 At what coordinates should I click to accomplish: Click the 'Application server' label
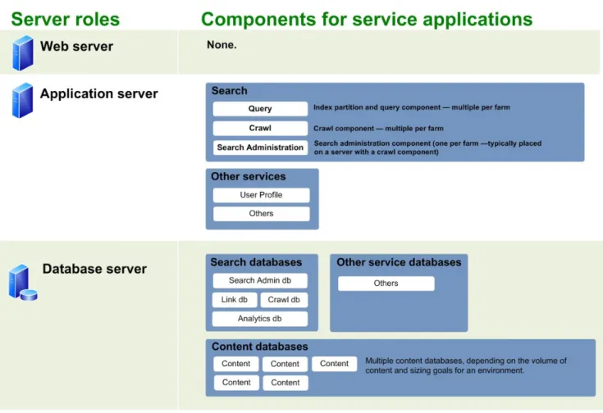click(x=98, y=93)
